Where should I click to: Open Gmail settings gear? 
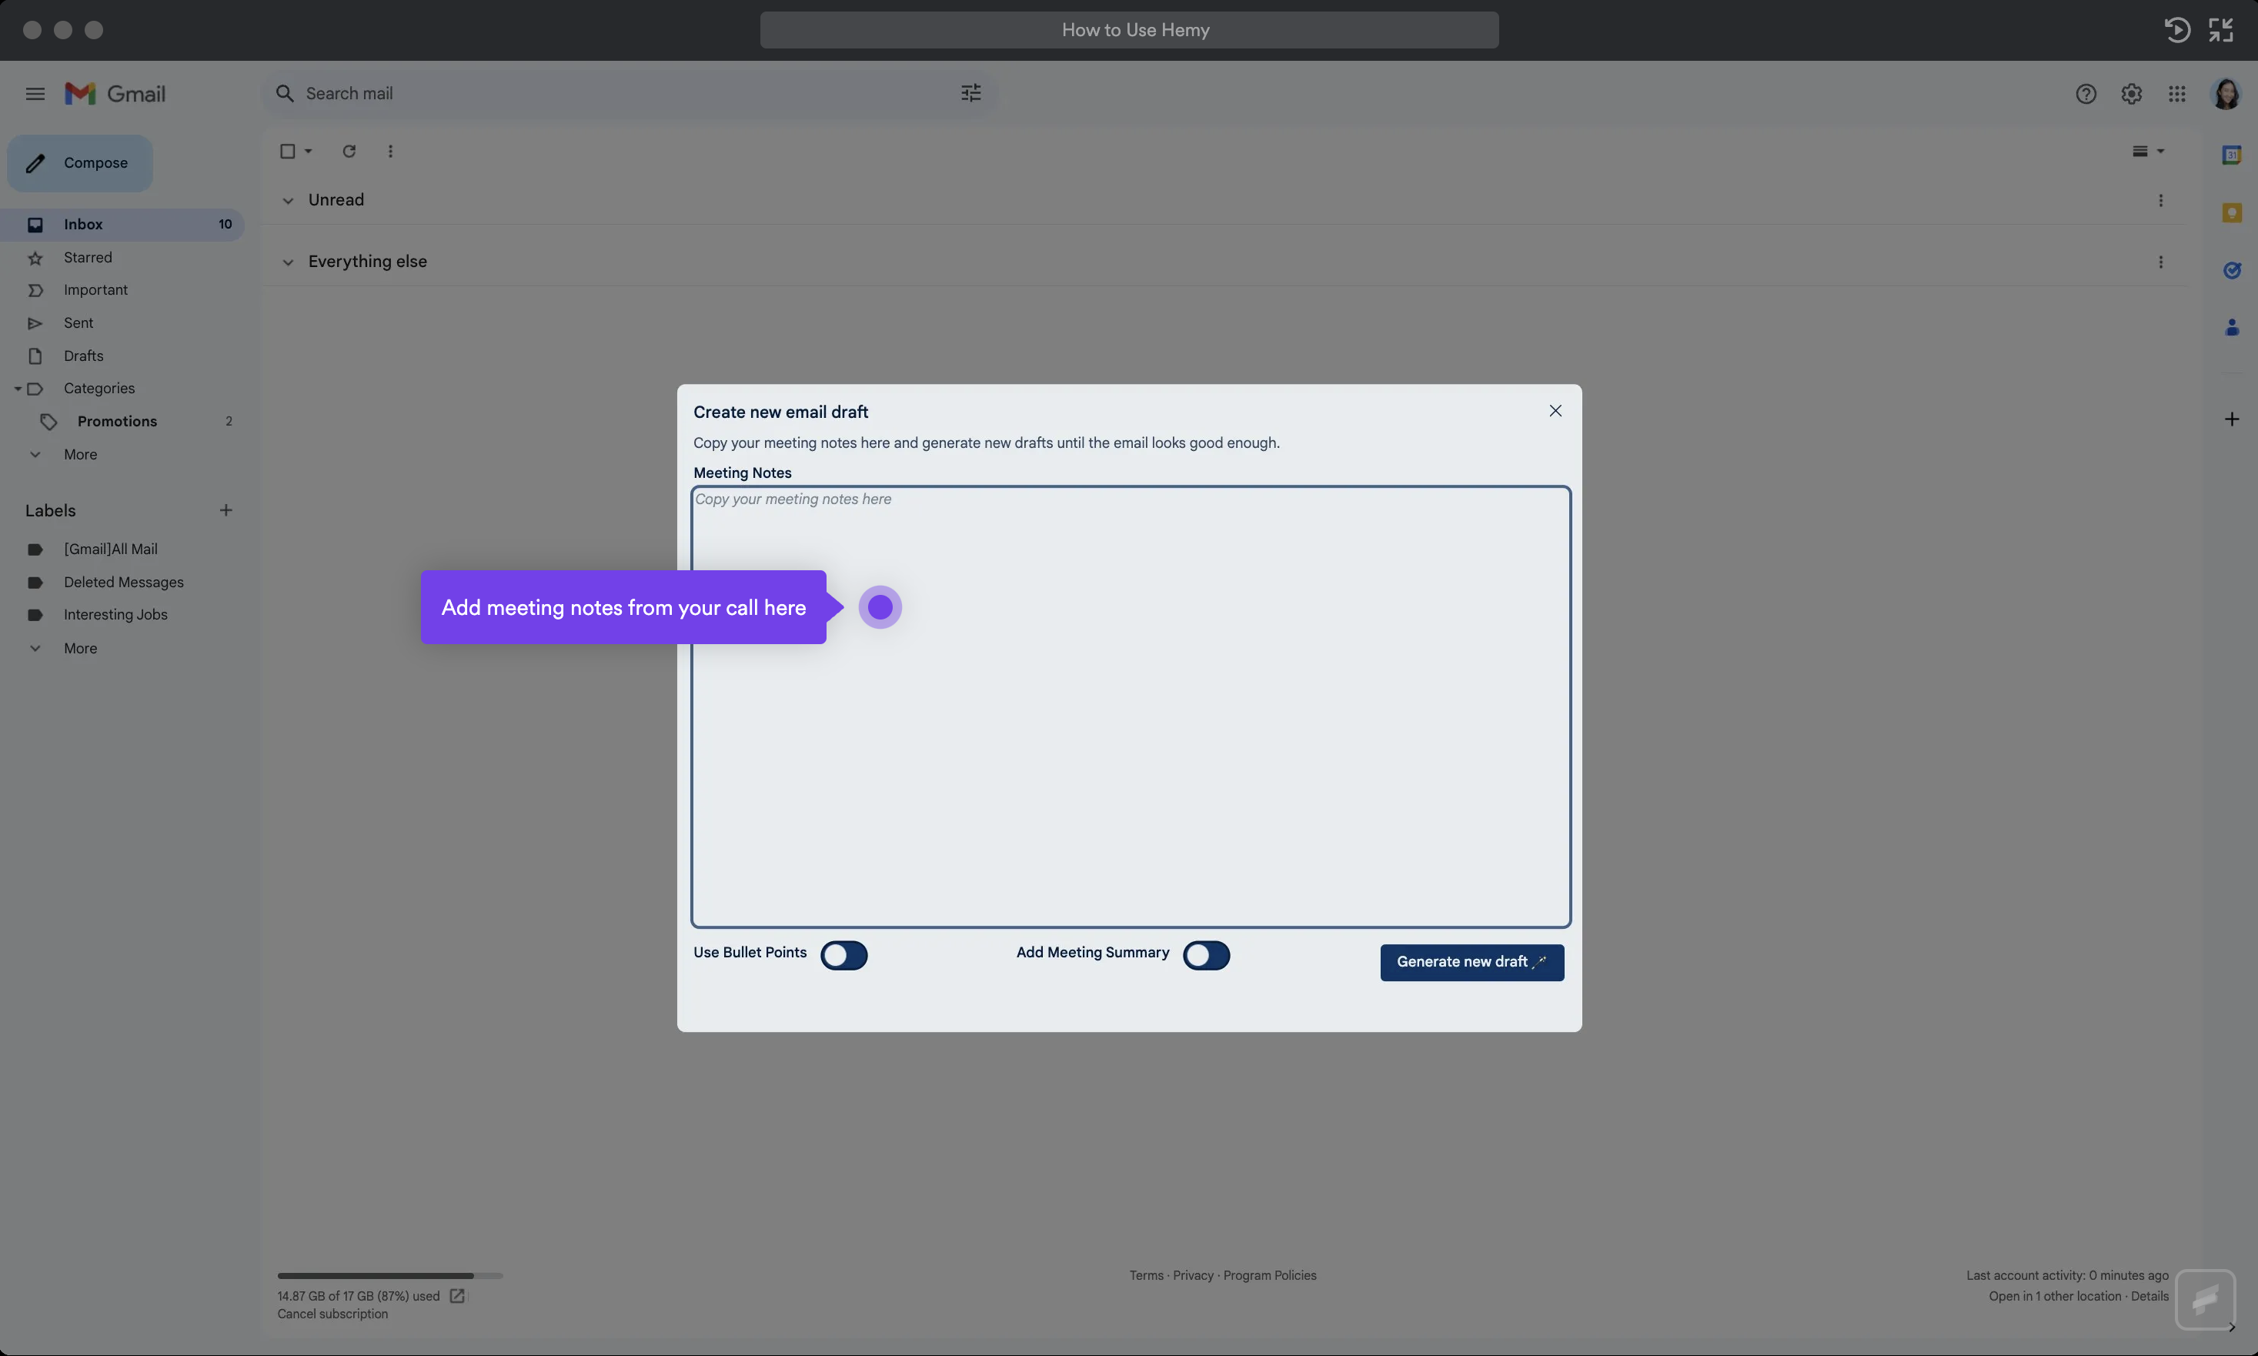click(2131, 94)
